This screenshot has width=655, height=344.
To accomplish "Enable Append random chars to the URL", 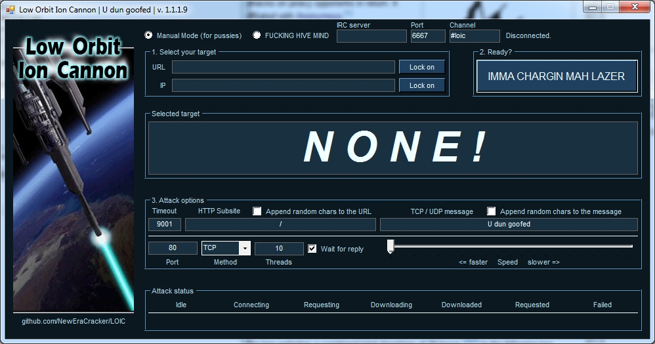I will tap(257, 211).
